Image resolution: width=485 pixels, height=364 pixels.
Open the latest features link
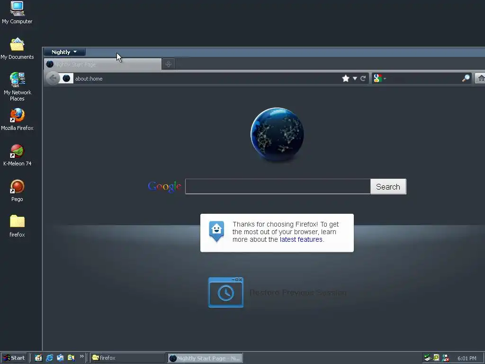click(x=301, y=239)
